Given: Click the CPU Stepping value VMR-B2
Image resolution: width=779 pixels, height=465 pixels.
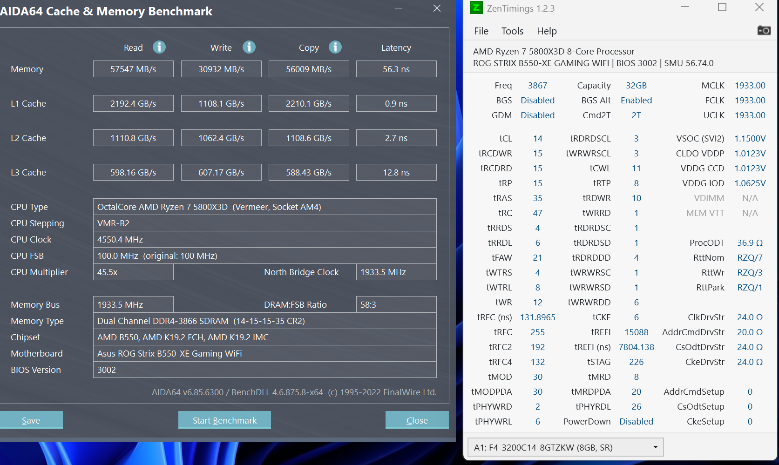Looking at the screenshot, I should (265, 223).
